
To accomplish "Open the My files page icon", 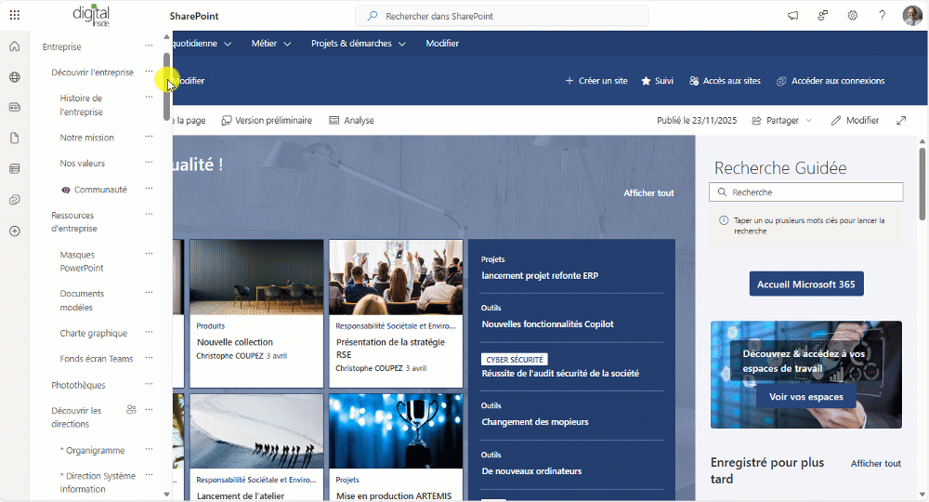I will coord(15,139).
